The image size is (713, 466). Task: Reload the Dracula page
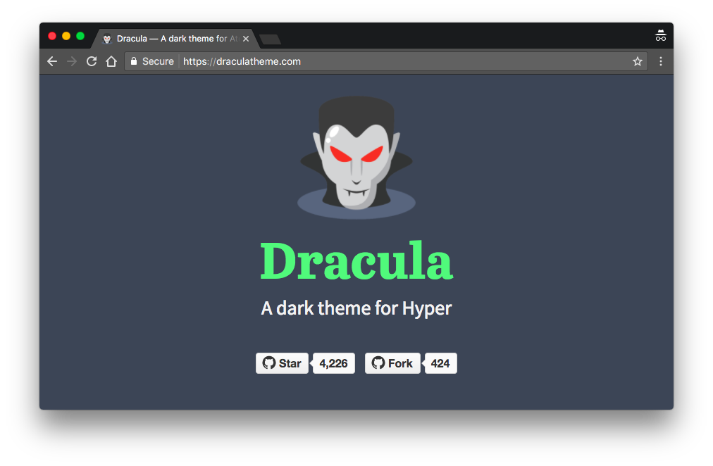click(92, 61)
